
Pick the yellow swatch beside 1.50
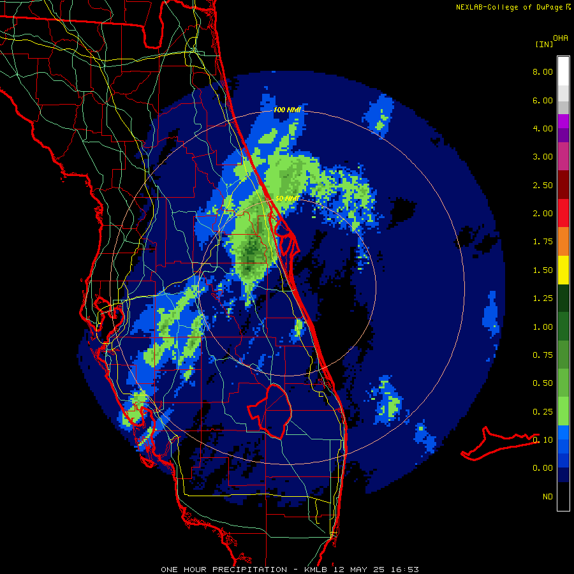(563, 270)
